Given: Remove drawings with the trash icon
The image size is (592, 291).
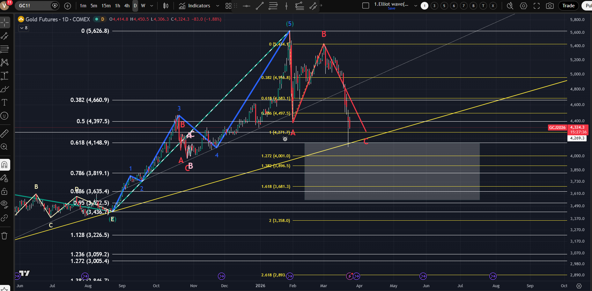Looking at the screenshot, I should coord(4,236).
